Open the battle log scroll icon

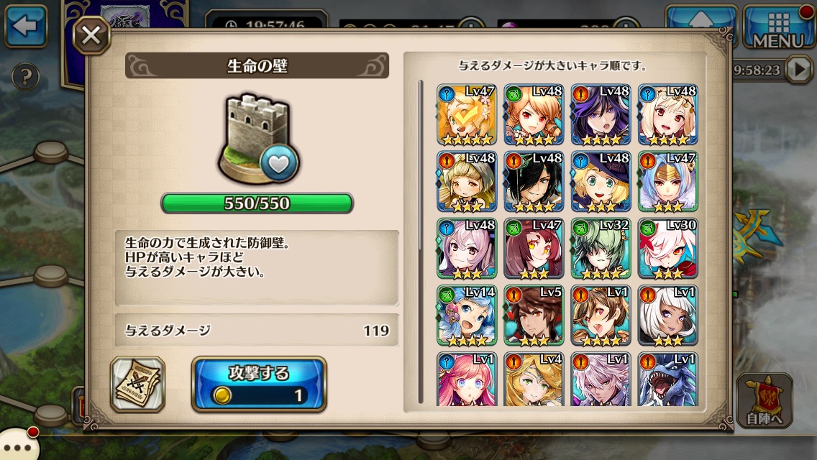pos(137,384)
